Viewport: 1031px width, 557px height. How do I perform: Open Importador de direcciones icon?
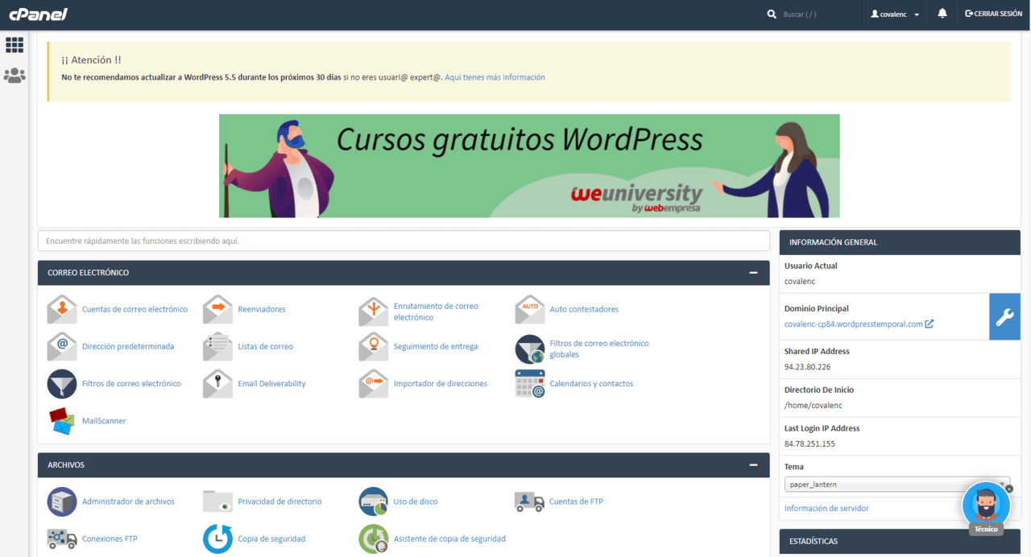[x=374, y=384]
